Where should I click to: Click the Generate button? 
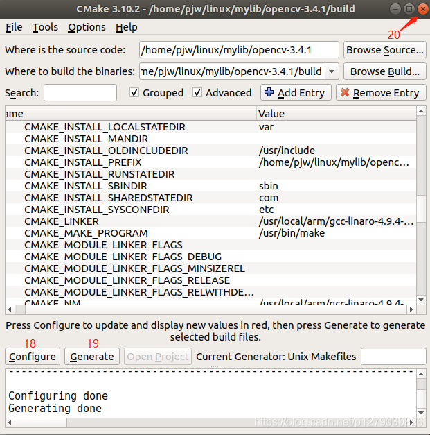[92, 357]
